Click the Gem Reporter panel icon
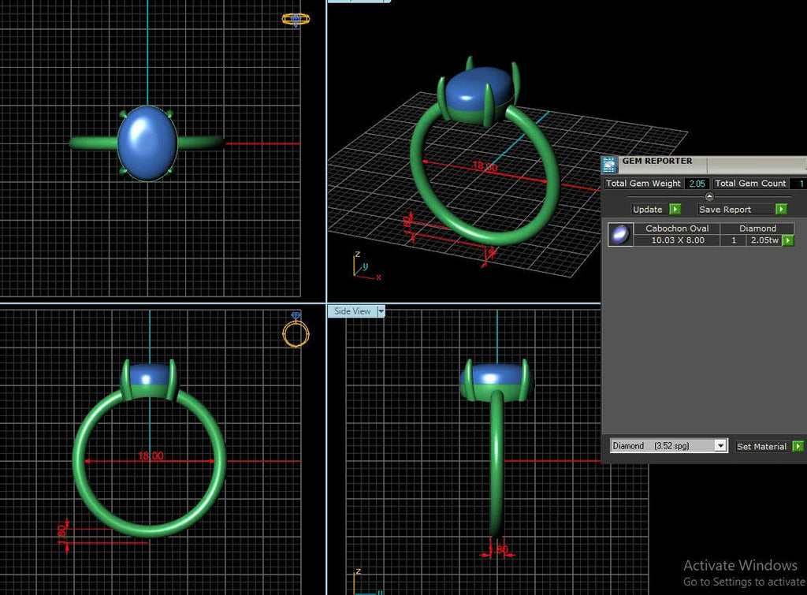The height and width of the screenshot is (595, 807). pos(609,164)
